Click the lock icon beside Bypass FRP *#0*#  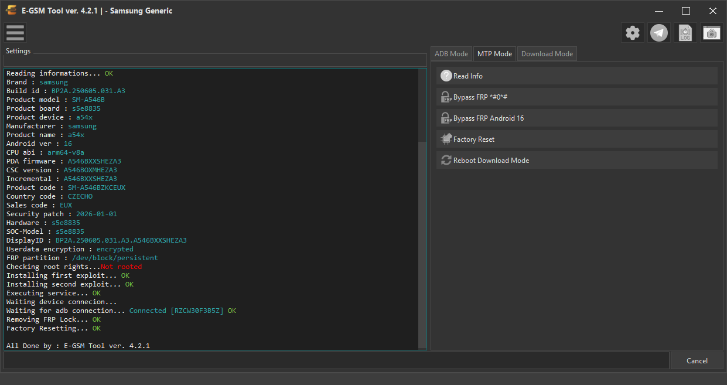446,97
